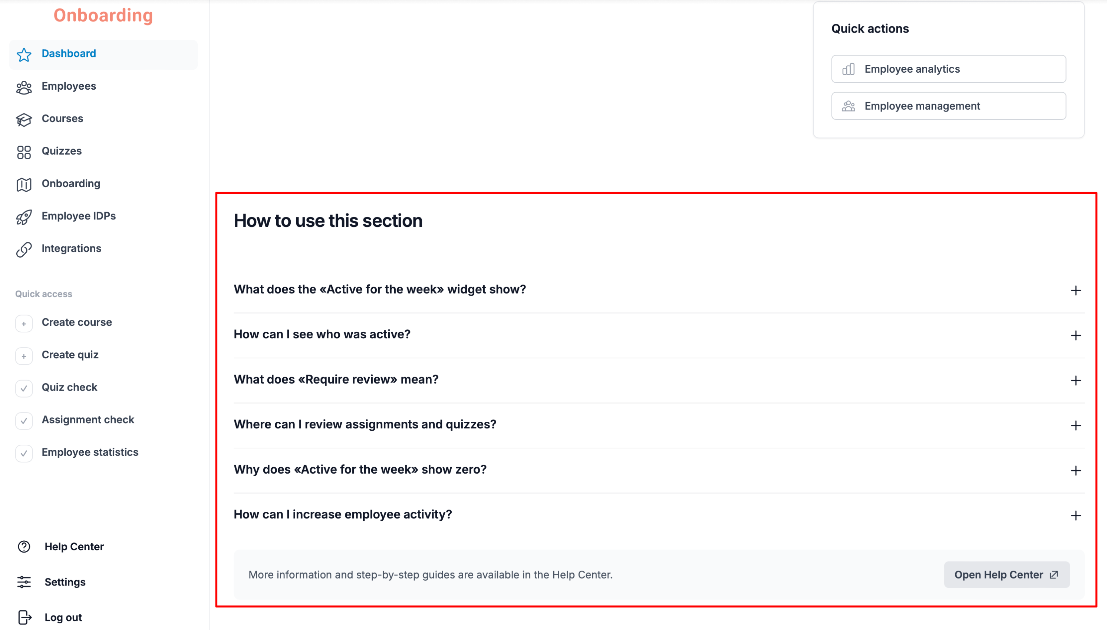Expand "How can I see who was active?"
The width and height of the screenshot is (1107, 630).
tap(659, 335)
